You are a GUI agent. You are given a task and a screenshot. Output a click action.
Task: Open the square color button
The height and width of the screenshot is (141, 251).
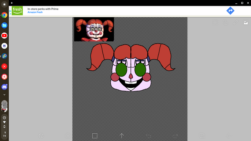click(x=95, y=136)
